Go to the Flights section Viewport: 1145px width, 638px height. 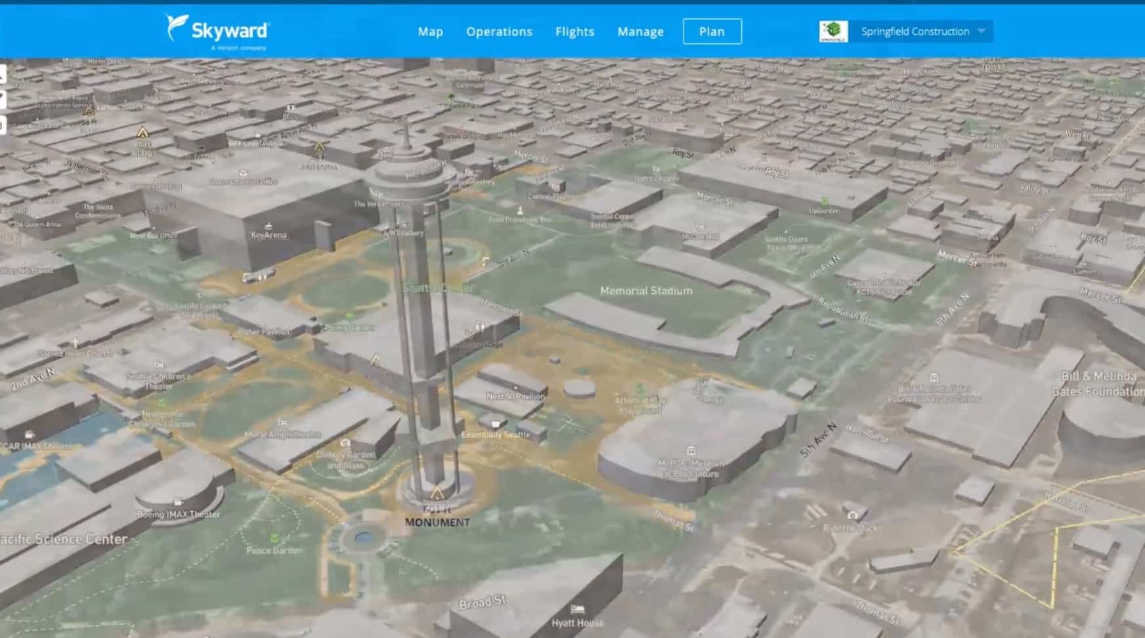(574, 32)
